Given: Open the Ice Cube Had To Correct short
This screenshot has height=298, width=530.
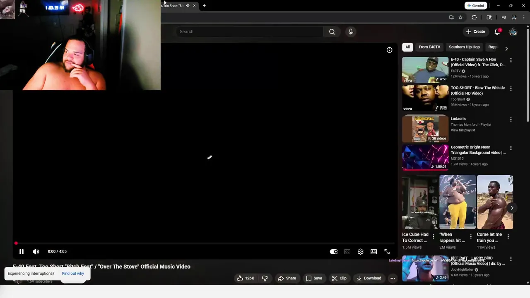Looking at the screenshot, I should pos(420,202).
